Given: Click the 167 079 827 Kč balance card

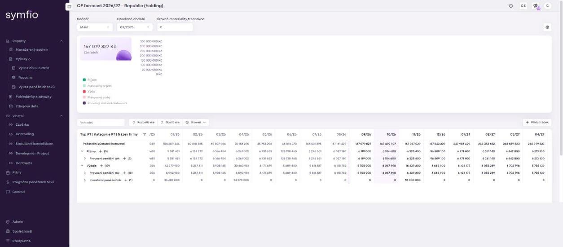Looking at the screenshot, I should pyautogui.click(x=106, y=49).
